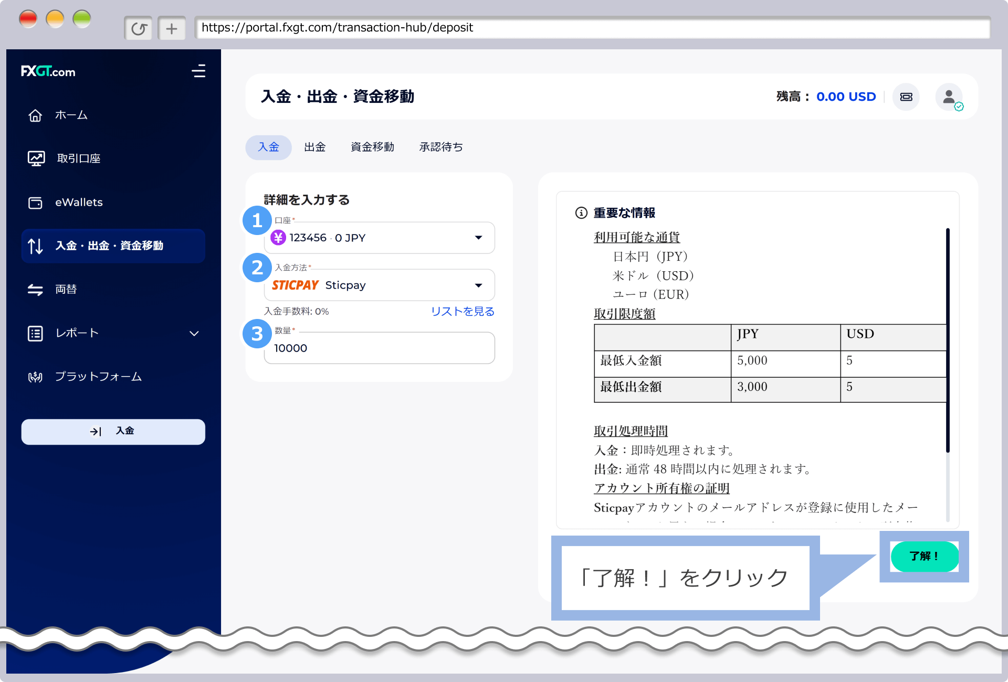Switch to the 入金 tab

pyautogui.click(x=268, y=147)
